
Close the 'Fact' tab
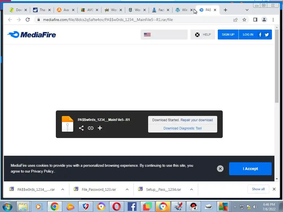tap(168, 10)
